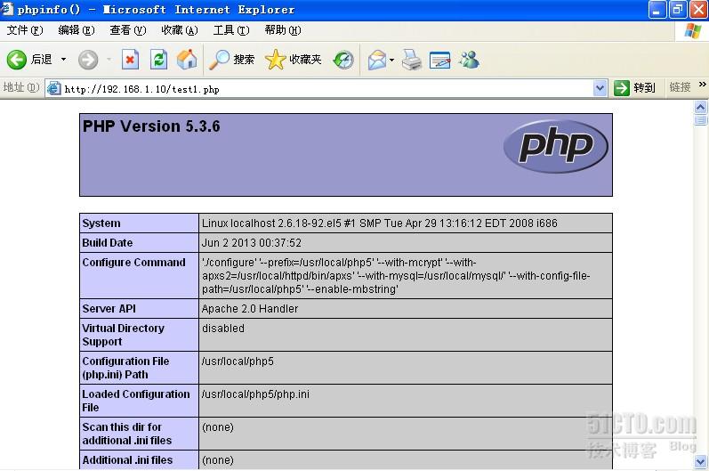Open the 收藏(A) menu

180,30
